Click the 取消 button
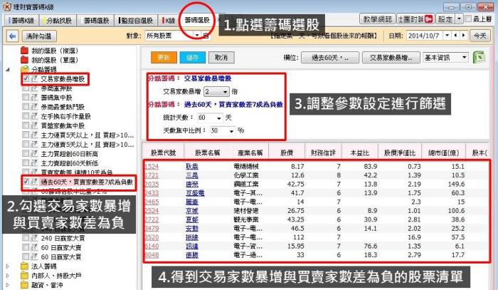The height and width of the screenshot is (290, 498). coord(221,58)
